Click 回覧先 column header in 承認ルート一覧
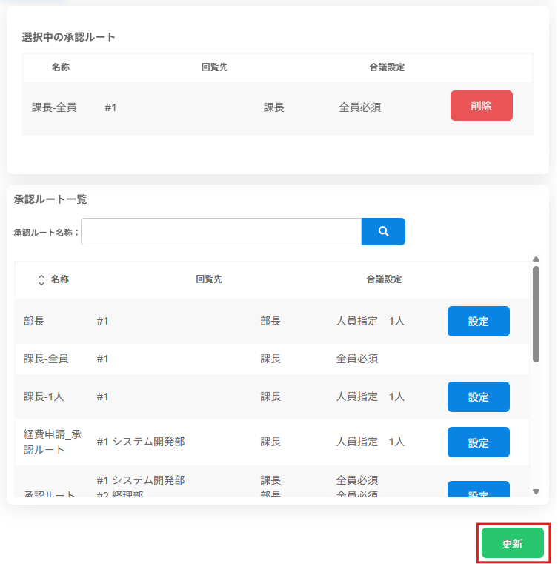This screenshot has width=558, height=564. [x=209, y=279]
